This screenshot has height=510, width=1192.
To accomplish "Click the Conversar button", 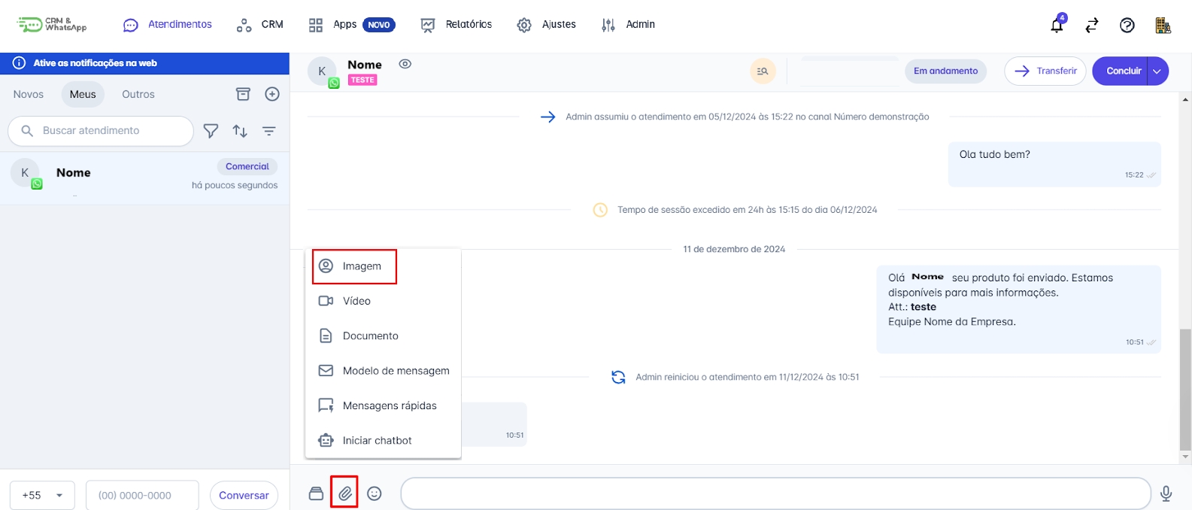I will coord(244,496).
